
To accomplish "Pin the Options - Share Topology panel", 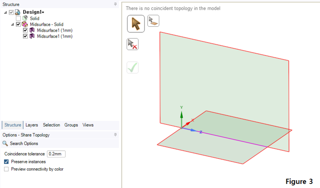I will point(115,134).
